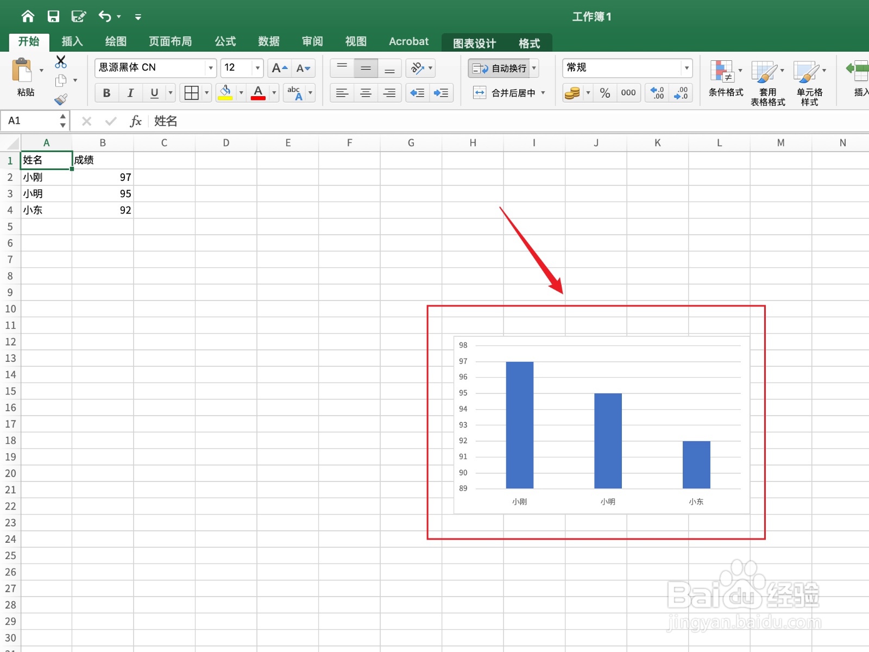Apply the red font color
The height and width of the screenshot is (652, 869).
coord(259,93)
